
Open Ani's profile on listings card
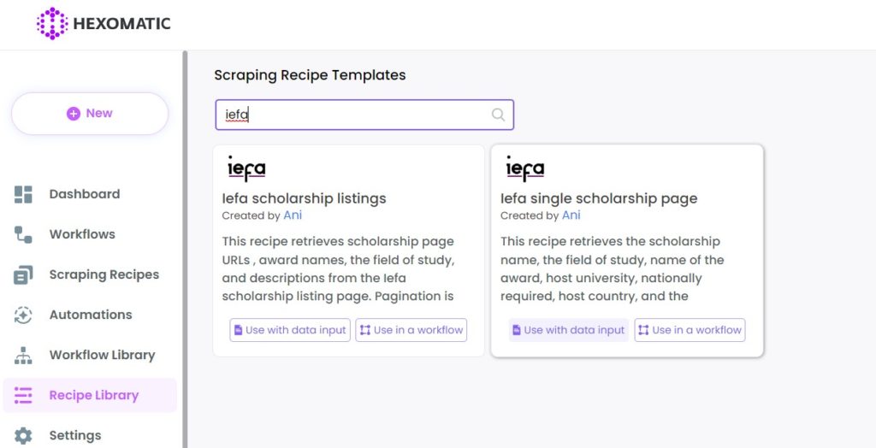[293, 215]
